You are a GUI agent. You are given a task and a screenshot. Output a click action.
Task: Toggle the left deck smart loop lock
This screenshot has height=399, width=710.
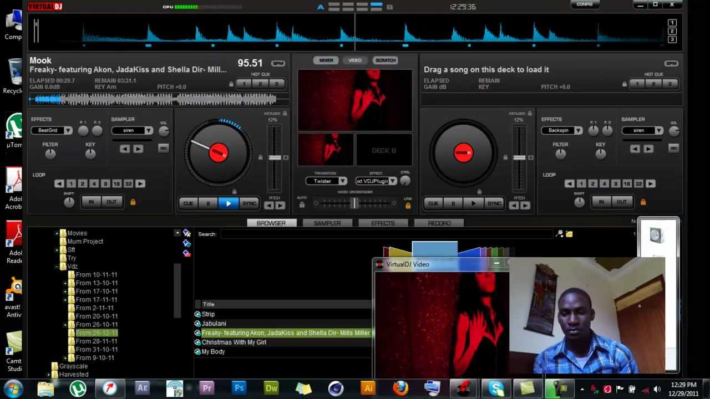pyautogui.click(x=133, y=202)
